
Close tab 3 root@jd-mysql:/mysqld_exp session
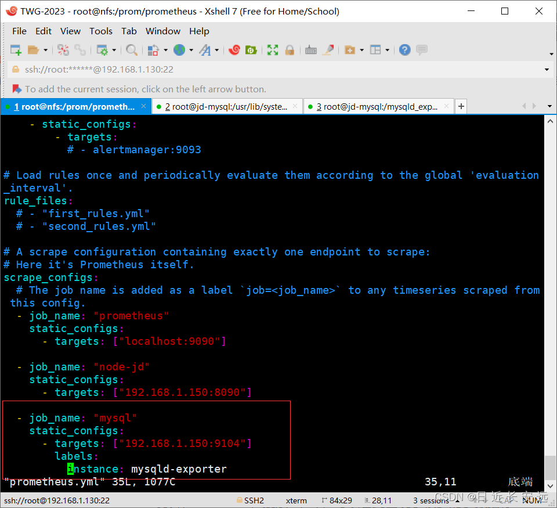coord(447,106)
